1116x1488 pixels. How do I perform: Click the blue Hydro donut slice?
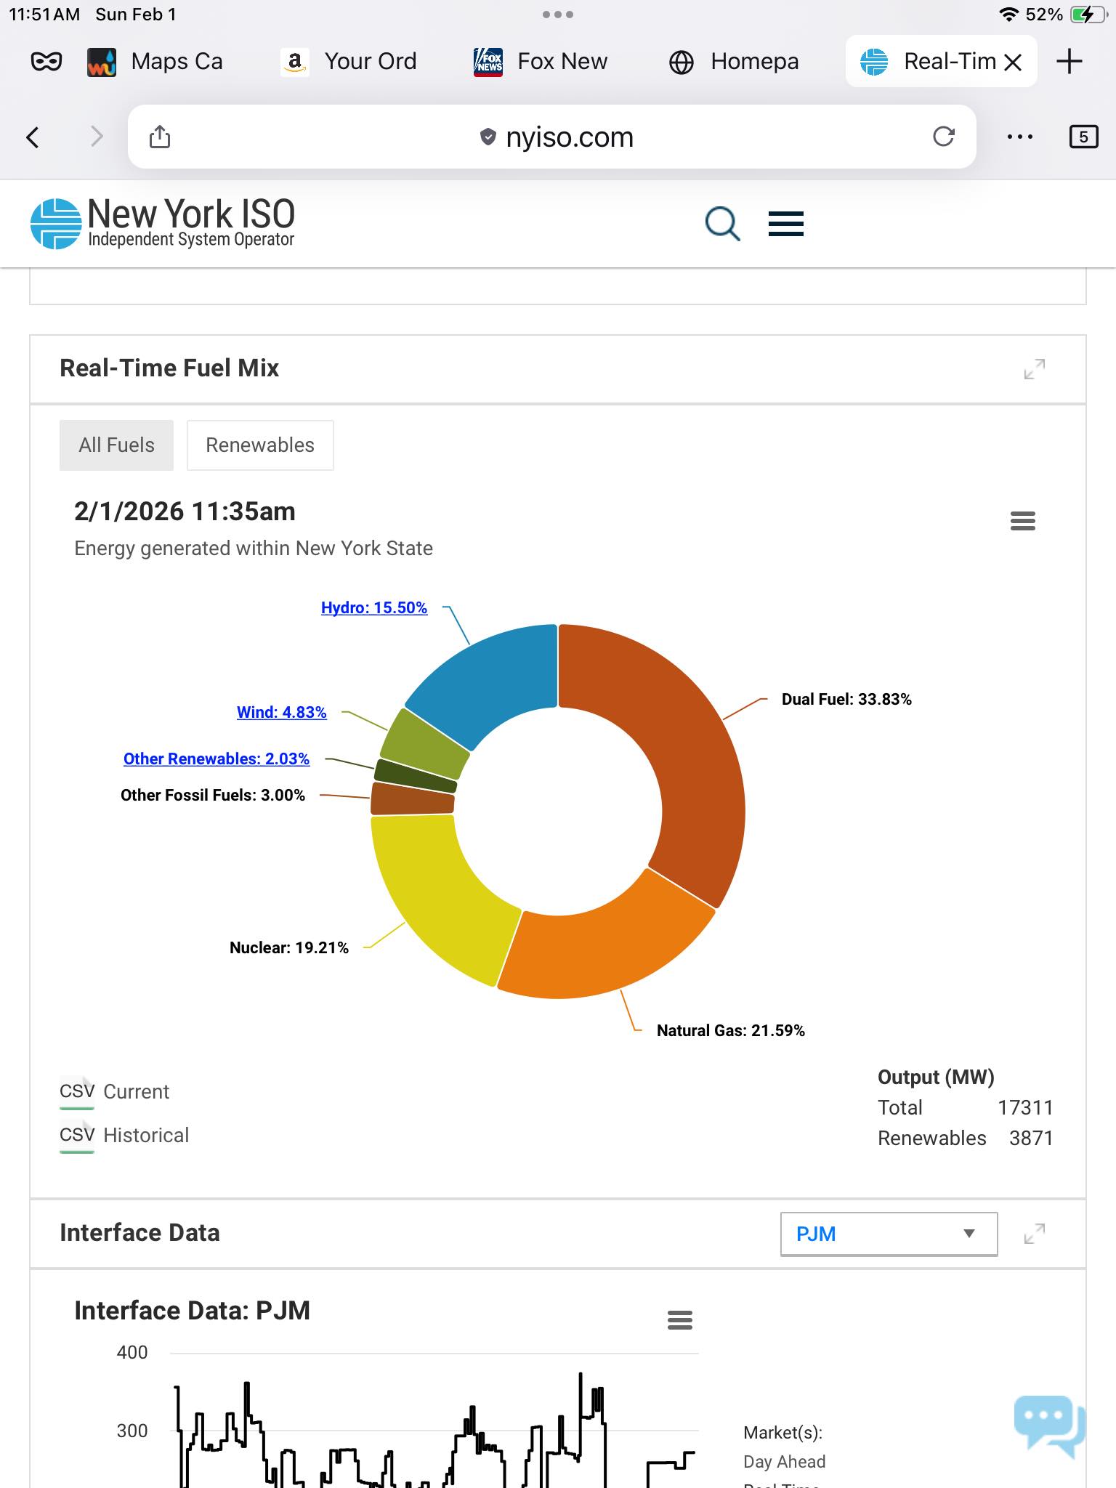(490, 679)
